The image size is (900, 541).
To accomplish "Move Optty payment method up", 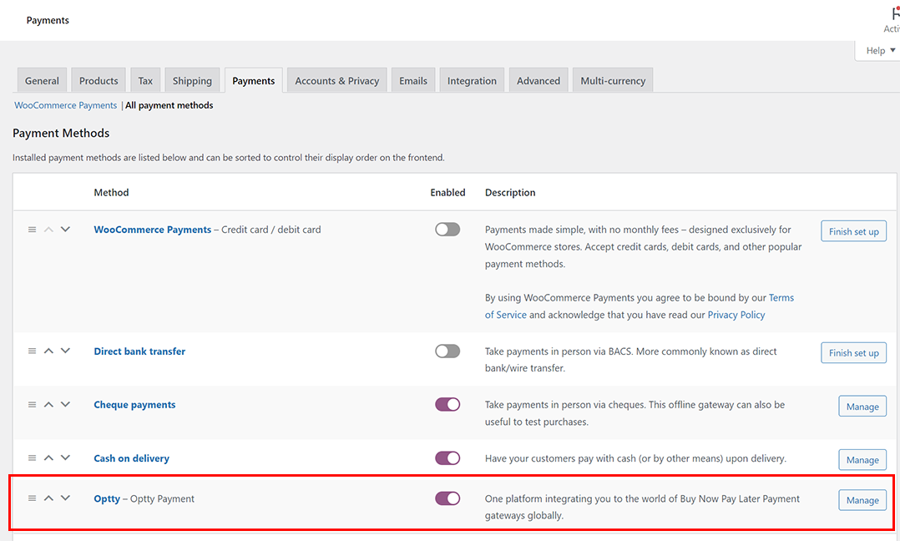I will [x=48, y=498].
